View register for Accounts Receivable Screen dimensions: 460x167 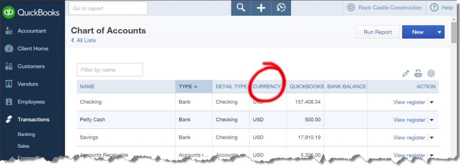(x=409, y=155)
